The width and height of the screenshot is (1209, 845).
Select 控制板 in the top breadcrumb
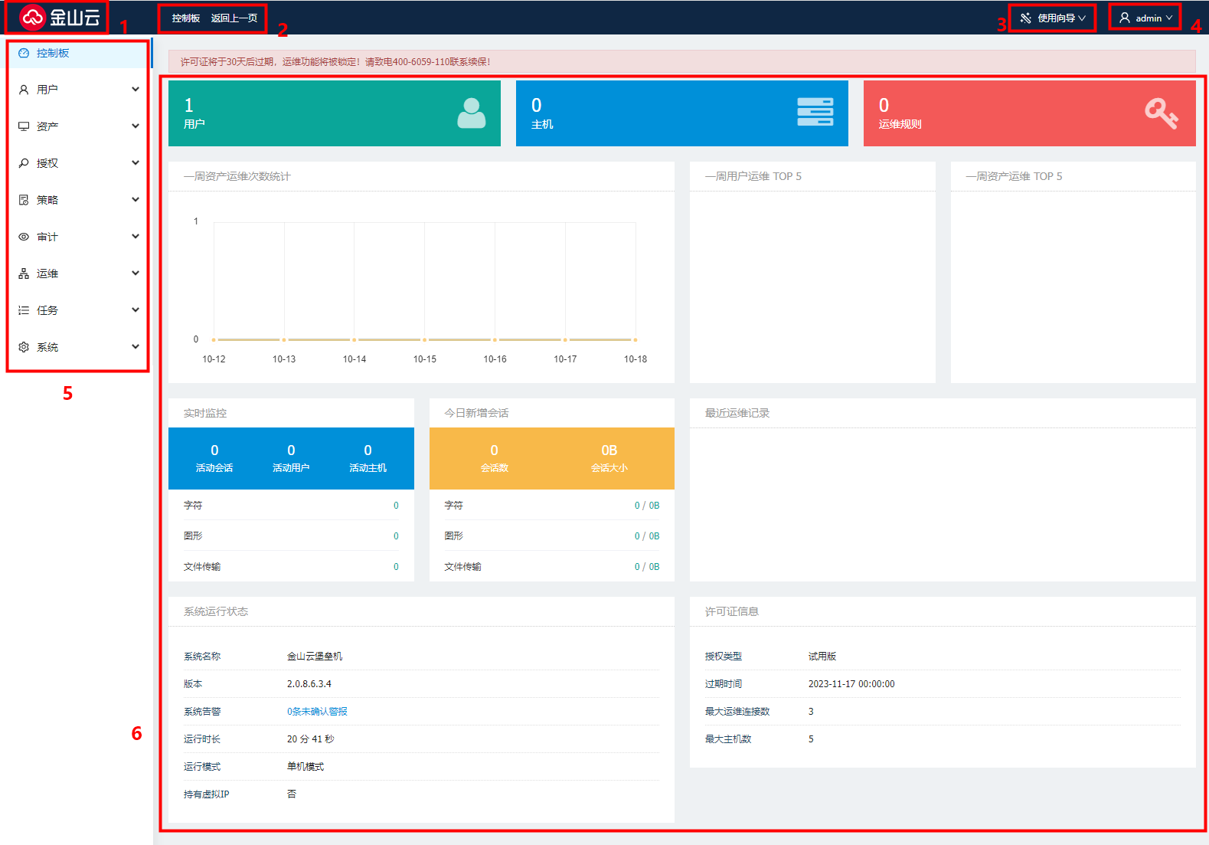click(185, 18)
